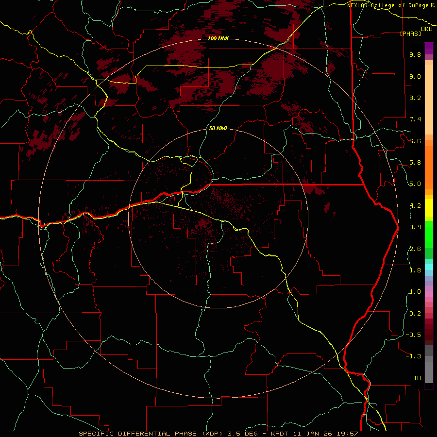Screen dimensions: 437x437
Task: Click the KPDT 11 JAN 26 19:57 timestamp
Action: tap(314, 434)
